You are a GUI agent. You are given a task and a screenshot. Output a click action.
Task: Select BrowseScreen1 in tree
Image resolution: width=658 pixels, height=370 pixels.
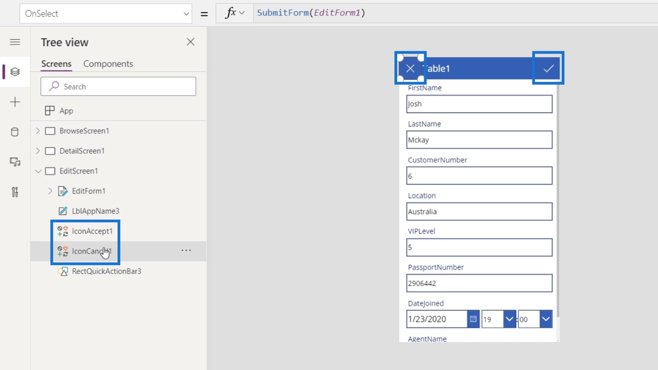(84, 131)
